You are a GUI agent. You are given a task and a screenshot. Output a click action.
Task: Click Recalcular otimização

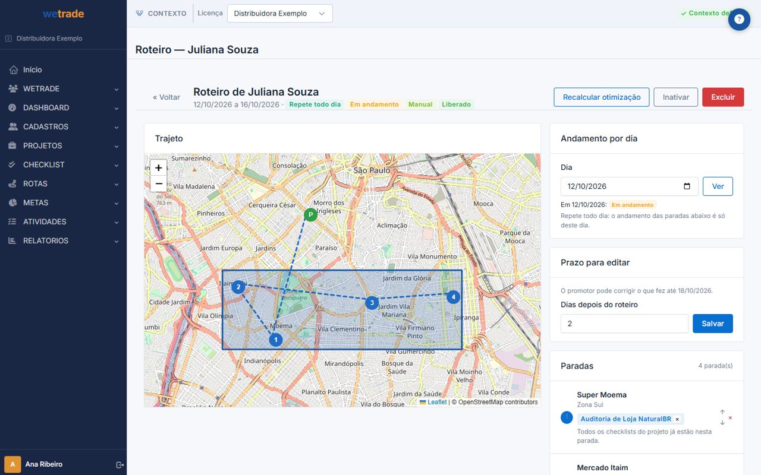pos(602,97)
